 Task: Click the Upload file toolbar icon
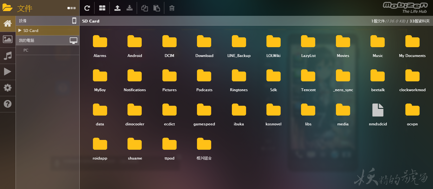[117, 8]
